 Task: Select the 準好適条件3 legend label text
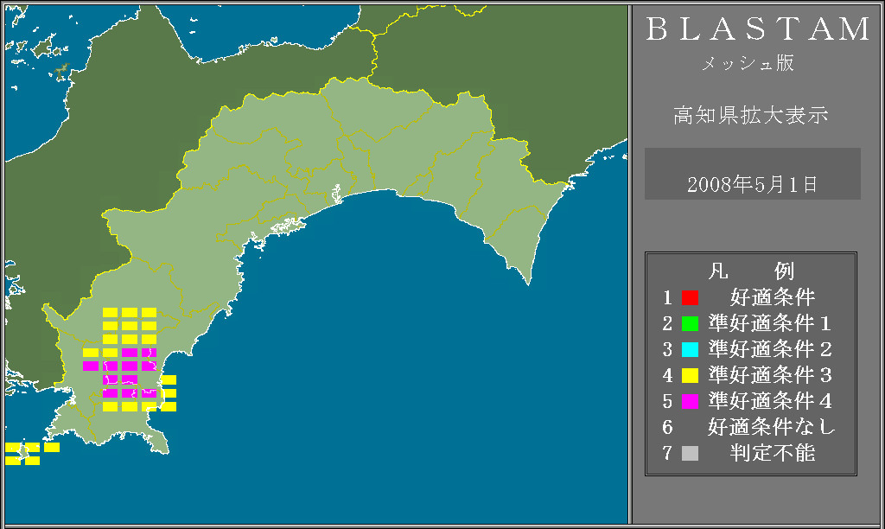(769, 375)
